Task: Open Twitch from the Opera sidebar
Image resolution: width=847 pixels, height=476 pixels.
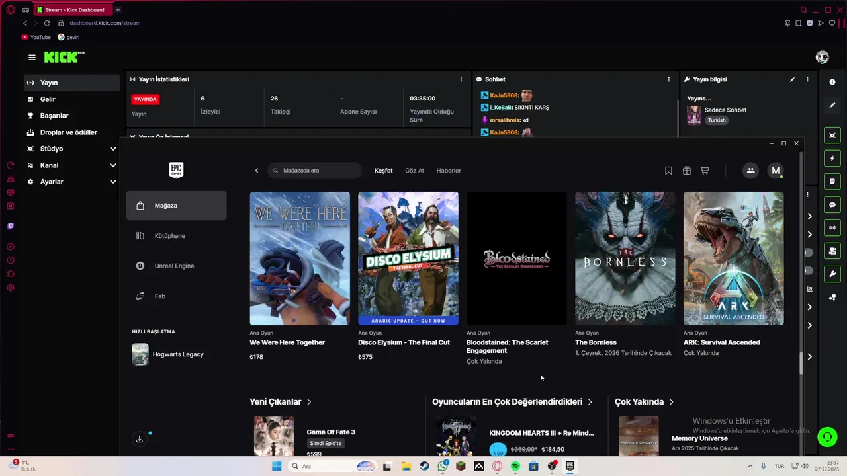Action: click(x=11, y=226)
